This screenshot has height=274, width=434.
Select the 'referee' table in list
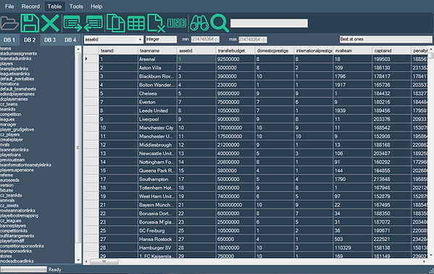[x=7, y=175]
